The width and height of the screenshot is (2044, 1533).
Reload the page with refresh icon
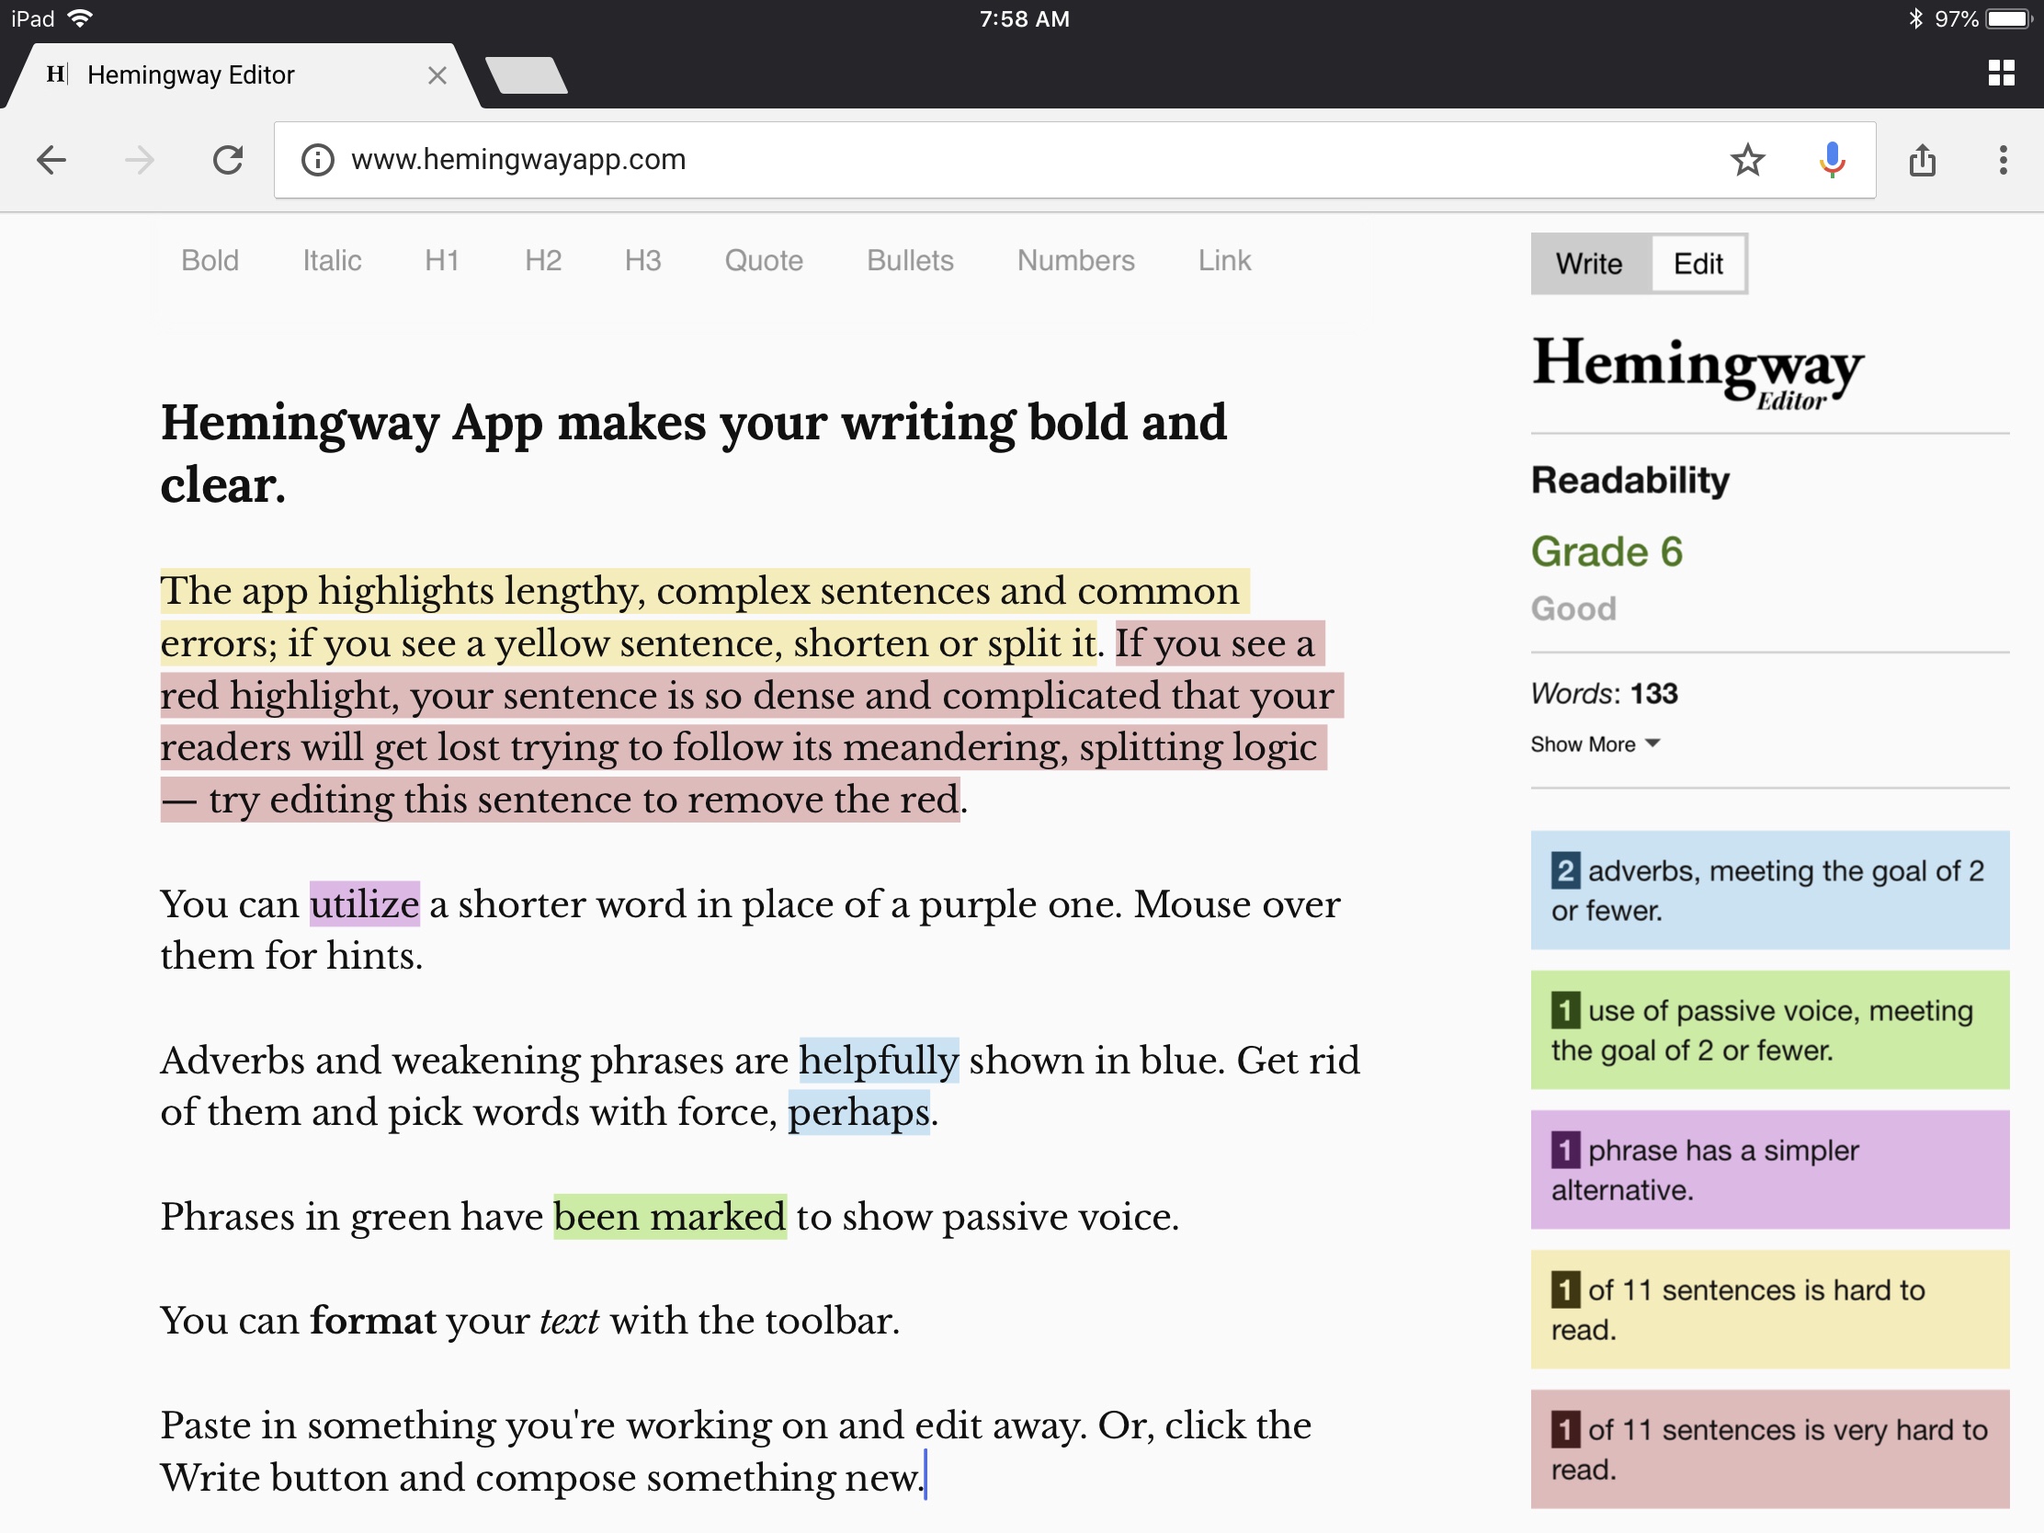pyautogui.click(x=227, y=161)
